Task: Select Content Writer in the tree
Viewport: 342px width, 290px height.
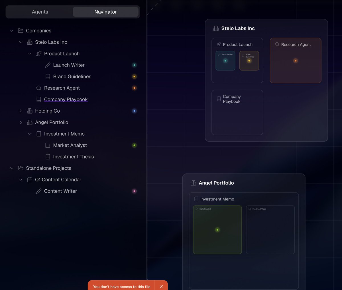Action: (x=60, y=191)
